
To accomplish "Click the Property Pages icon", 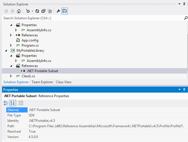I will click(x=21, y=103).
